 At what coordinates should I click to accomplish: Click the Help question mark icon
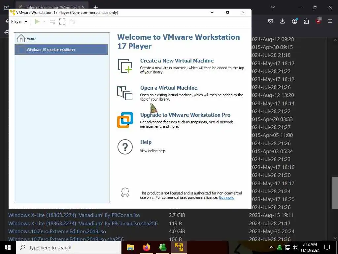point(125,147)
